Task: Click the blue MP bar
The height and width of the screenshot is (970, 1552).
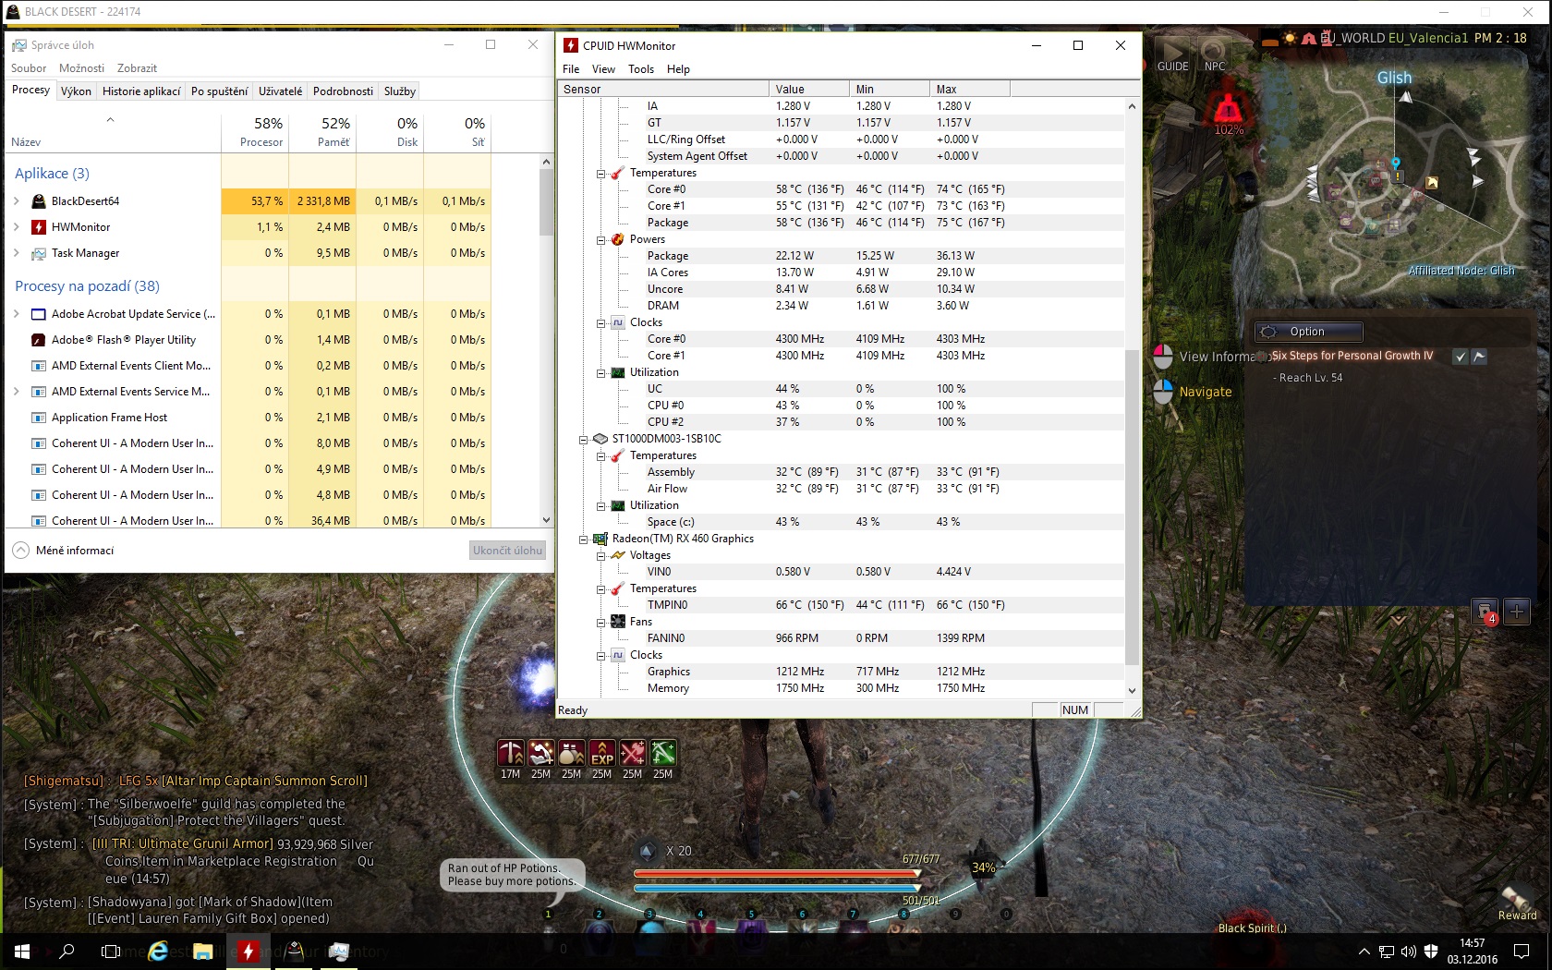Action: pyautogui.click(x=777, y=889)
